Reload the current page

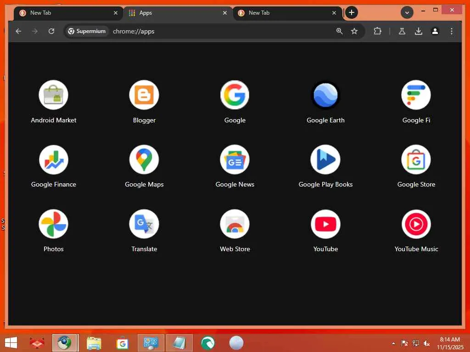coord(51,31)
